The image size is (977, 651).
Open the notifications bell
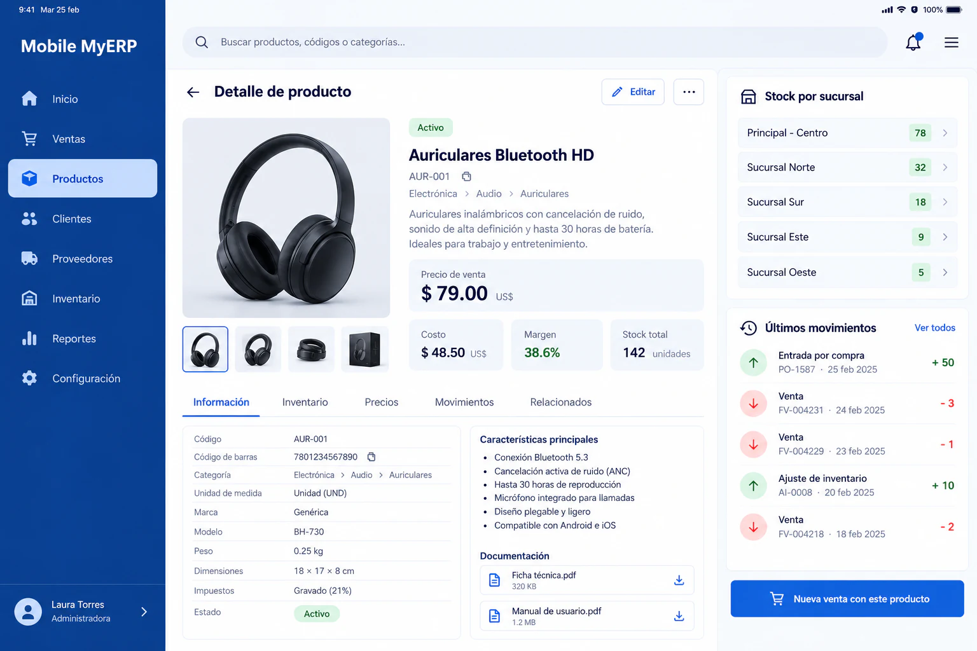913,42
